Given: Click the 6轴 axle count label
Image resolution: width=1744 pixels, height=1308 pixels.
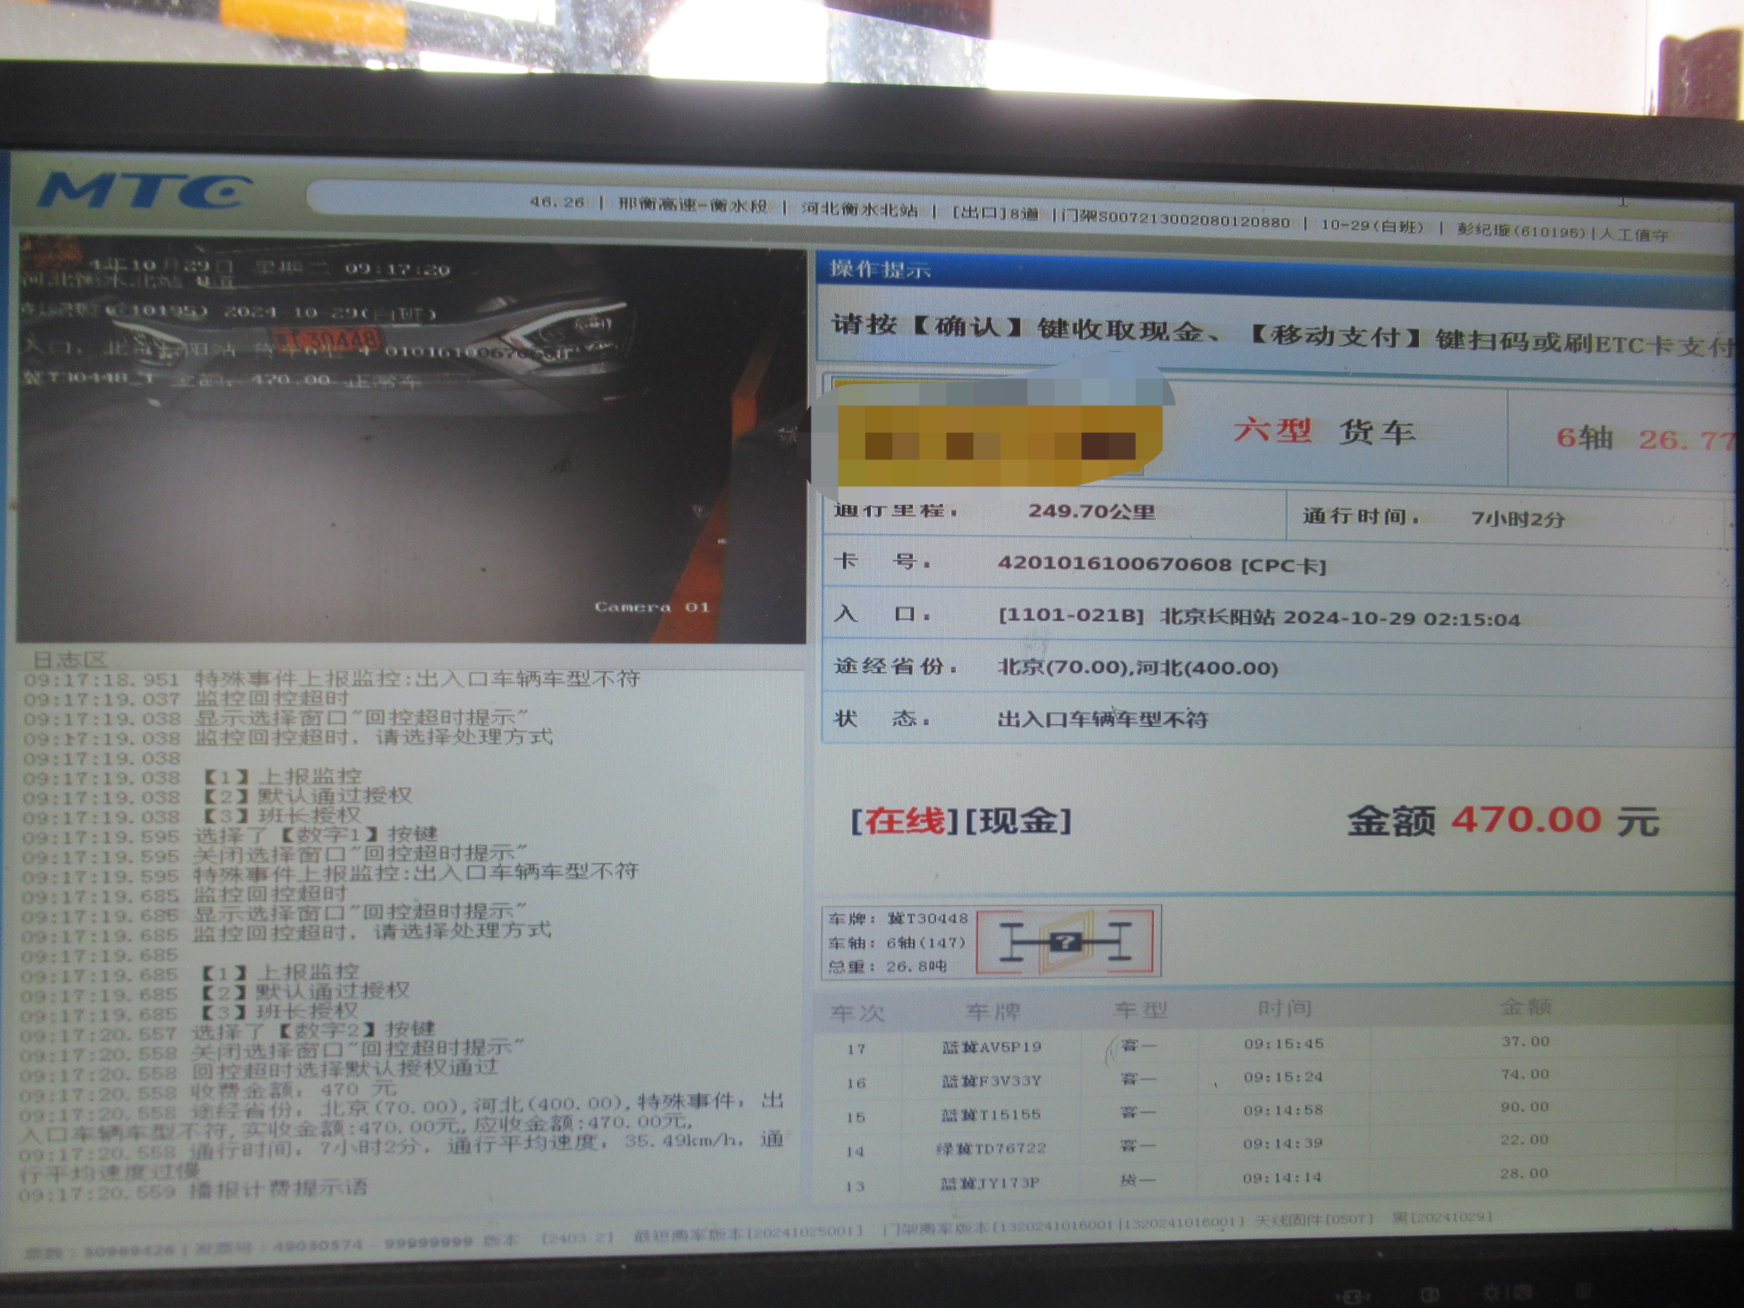Looking at the screenshot, I should pos(1585,438).
